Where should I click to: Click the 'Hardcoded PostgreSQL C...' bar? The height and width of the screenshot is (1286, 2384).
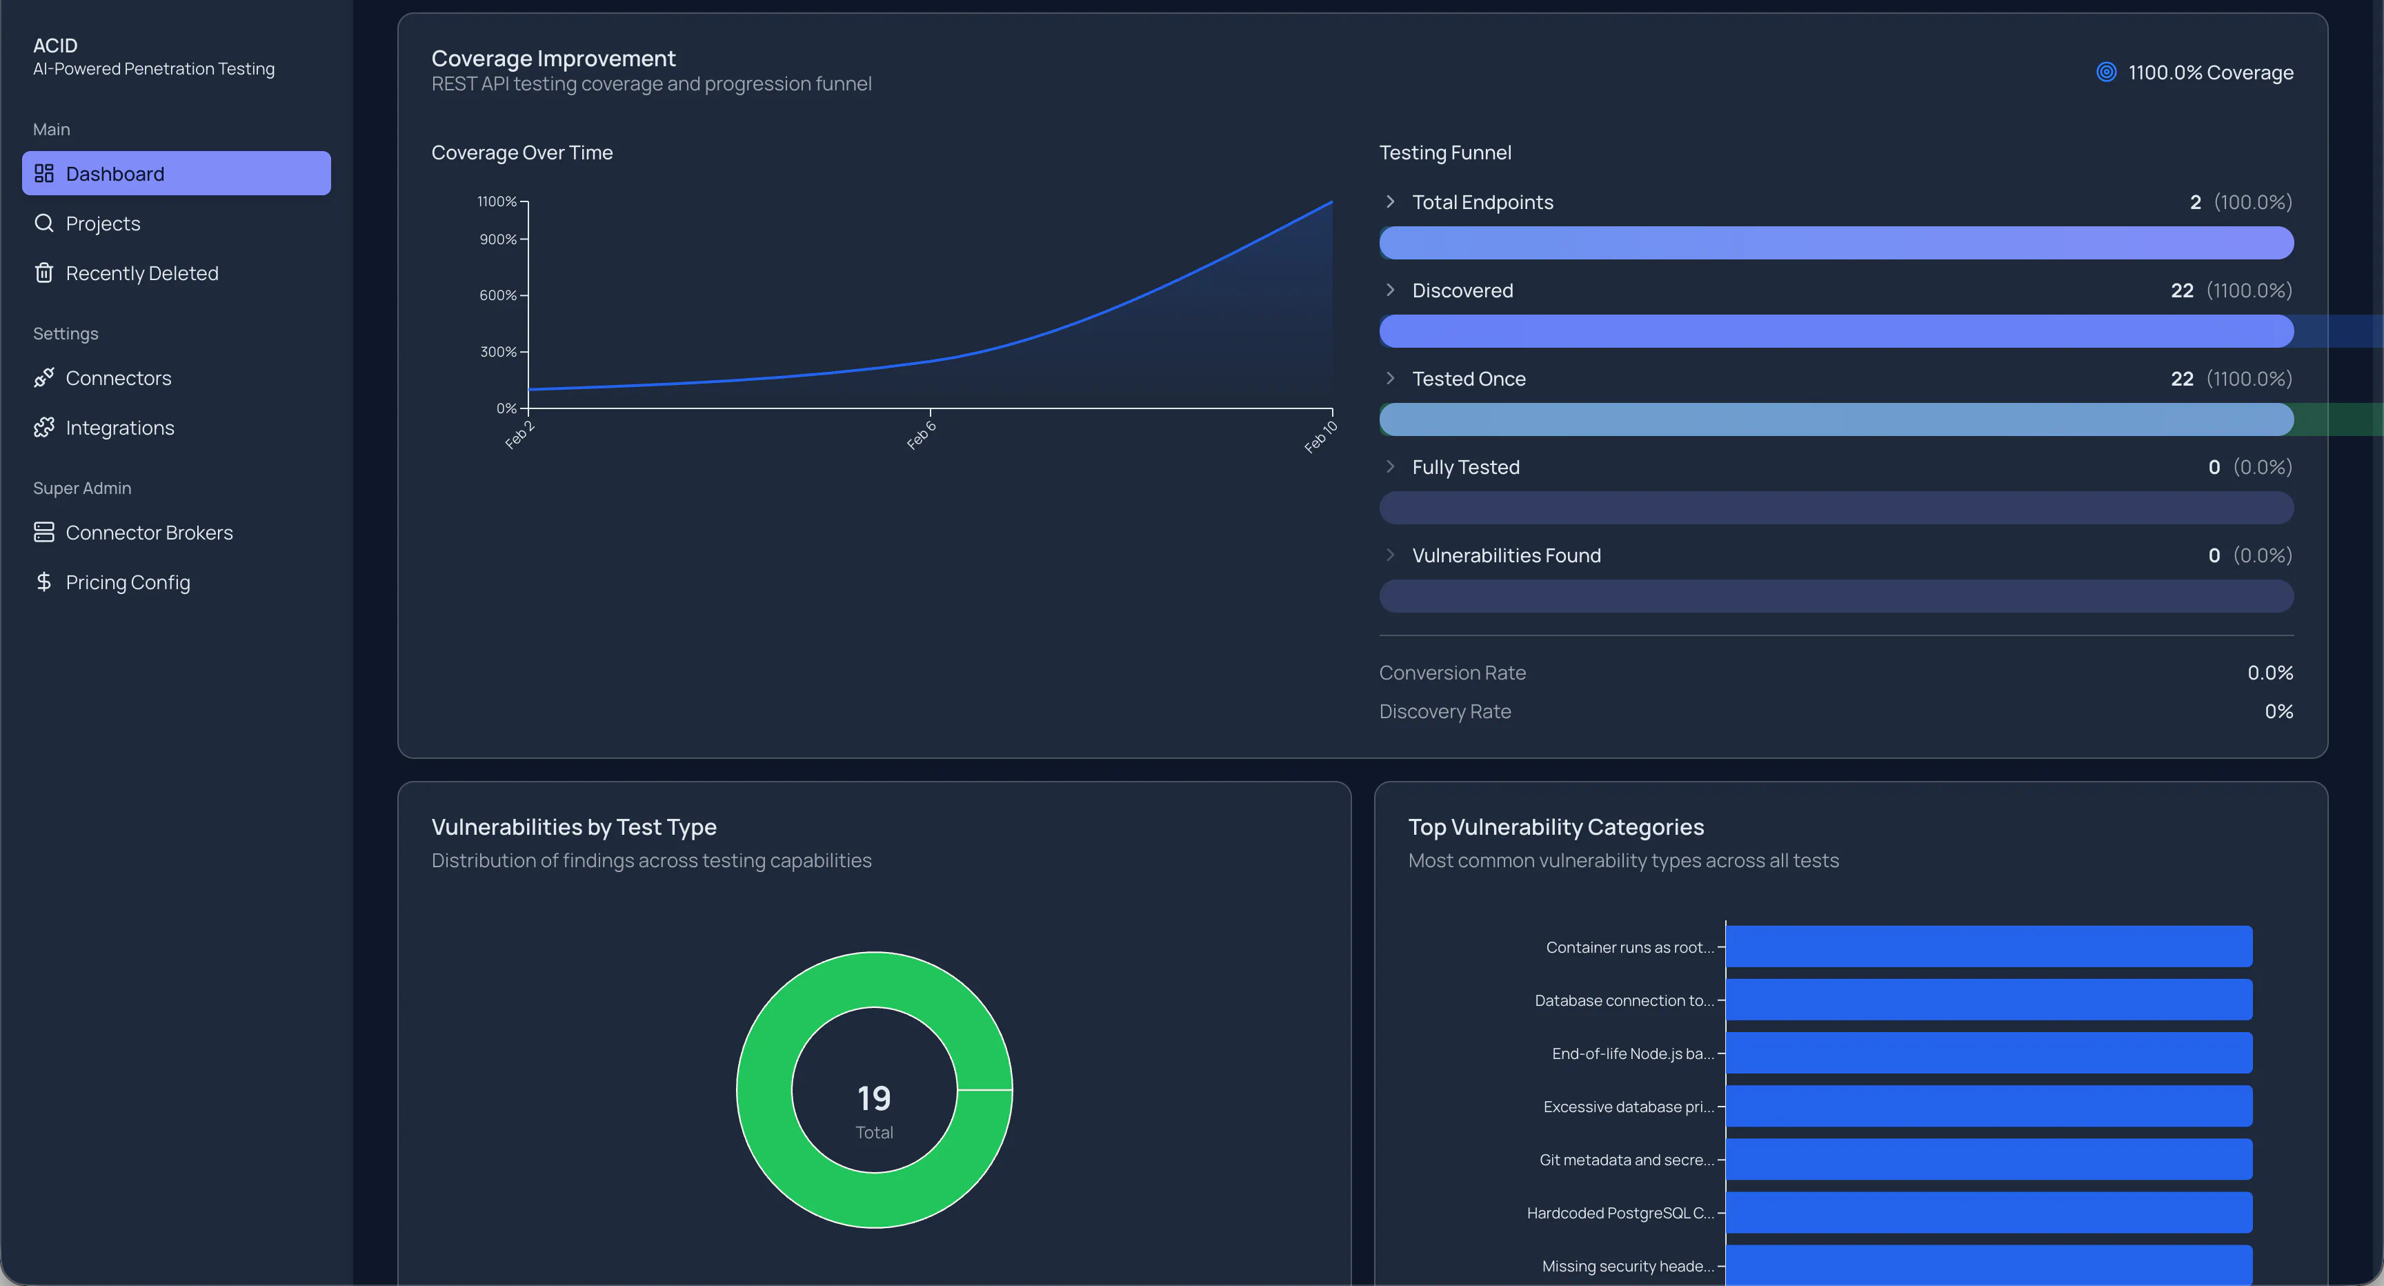[x=1989, y=1212]
